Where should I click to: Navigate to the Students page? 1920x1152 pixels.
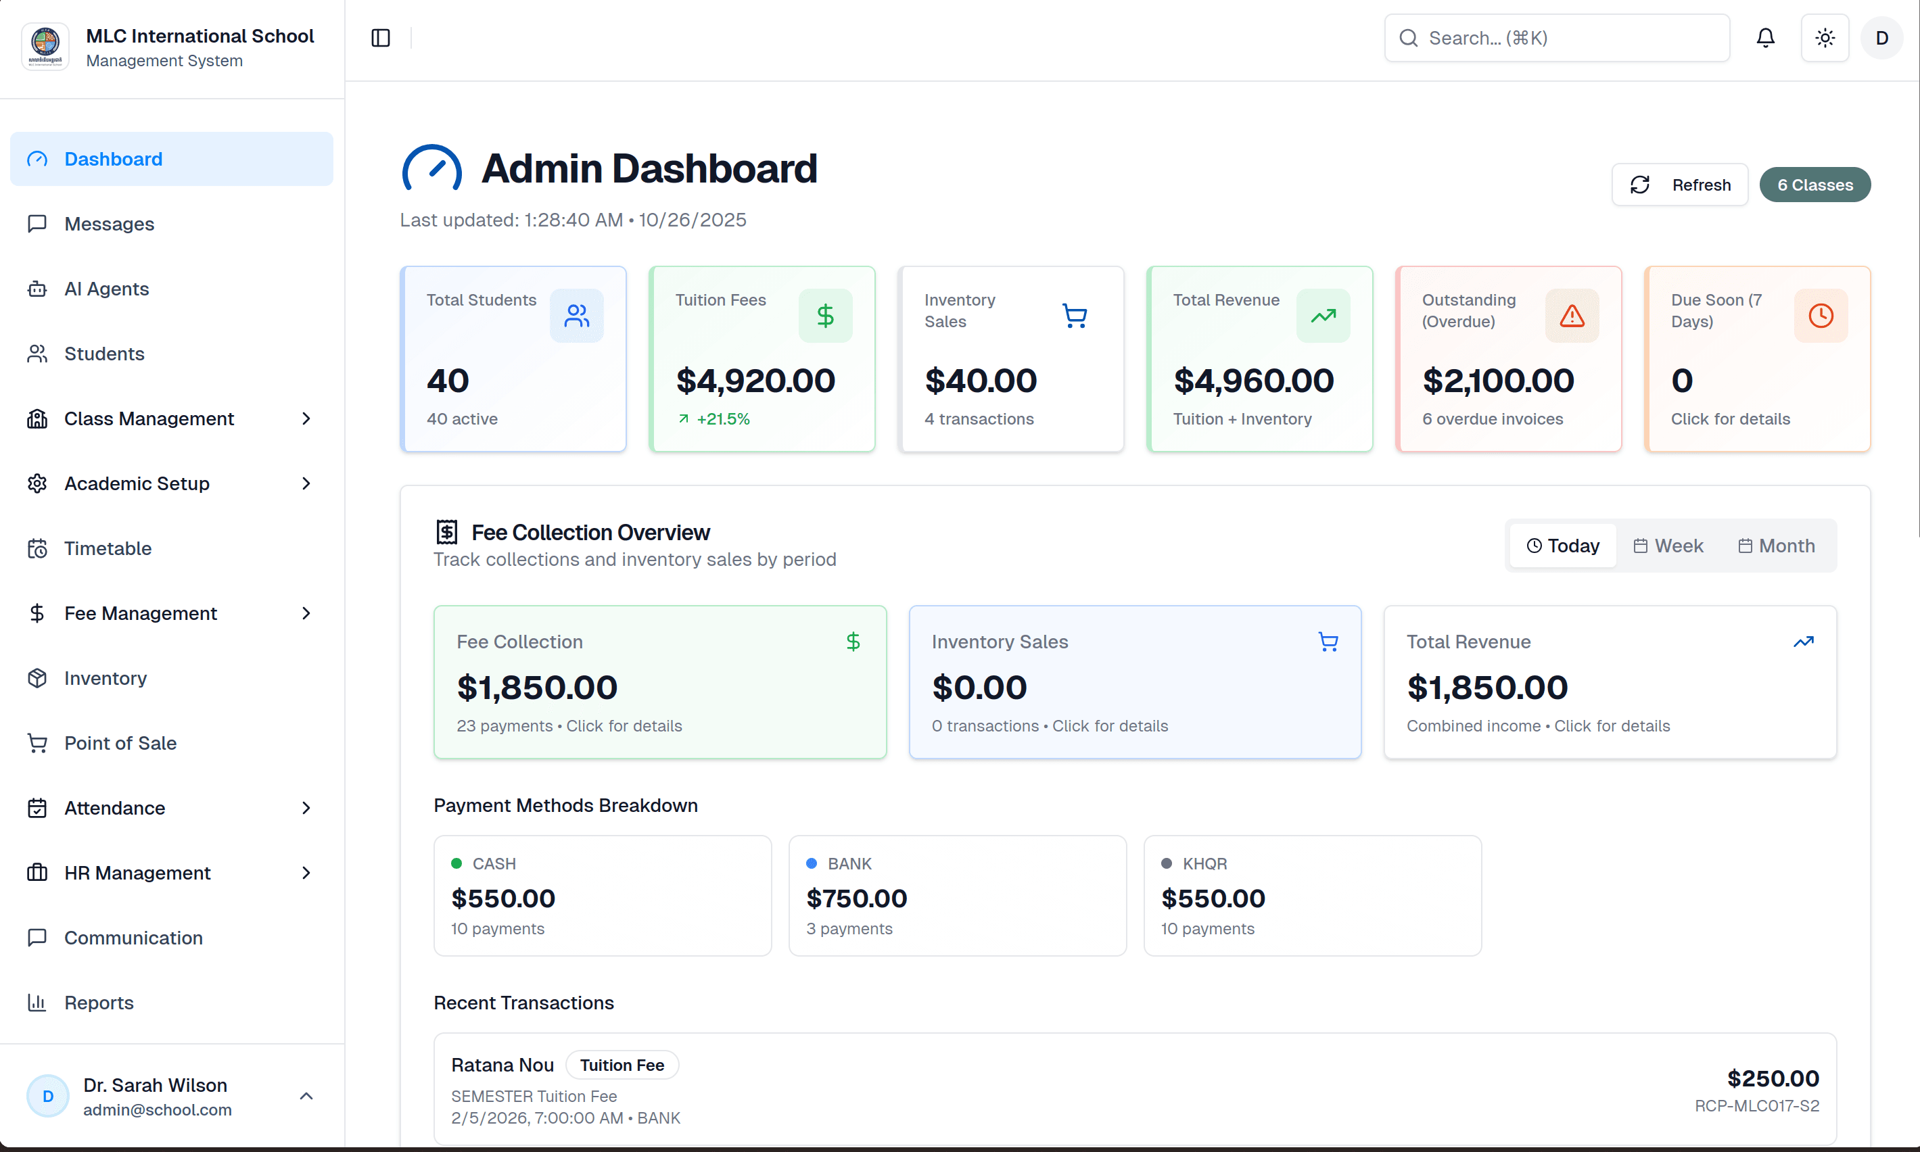point(104,353)
